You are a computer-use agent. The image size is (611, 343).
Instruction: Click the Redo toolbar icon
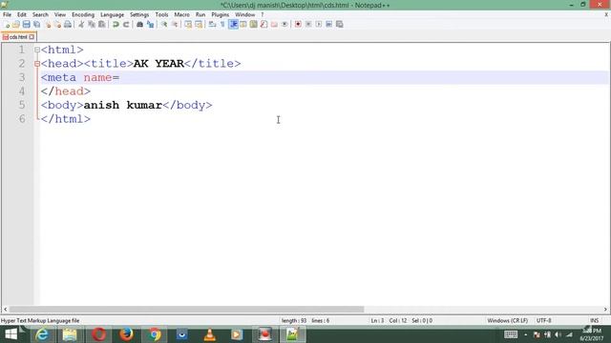click(126, 24)
